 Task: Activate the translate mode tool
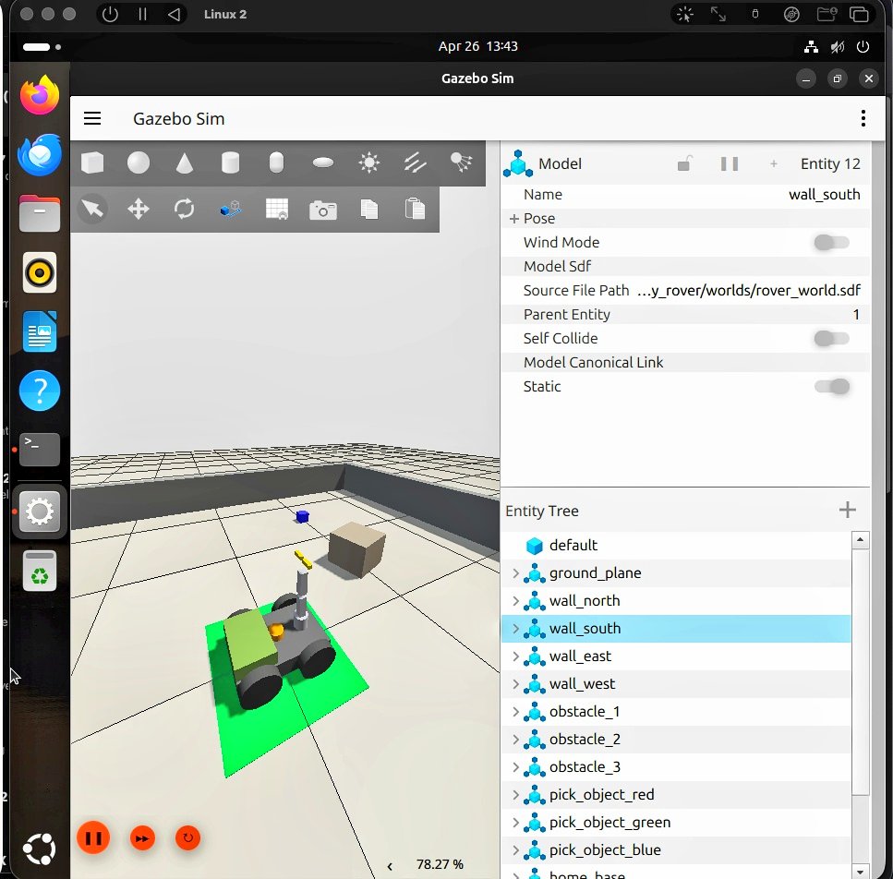(x=139, y=209)
